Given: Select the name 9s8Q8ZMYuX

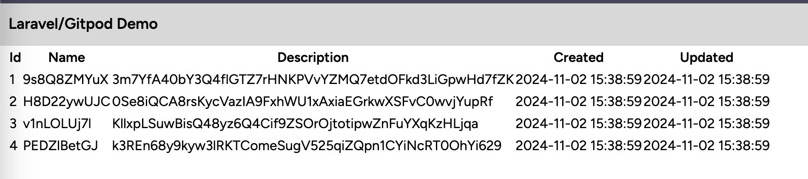Looking at the screenshot, I should [65, 79].
